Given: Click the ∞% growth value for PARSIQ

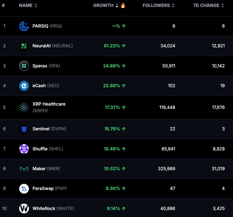Looking at the screenshot, I should 116,26.
